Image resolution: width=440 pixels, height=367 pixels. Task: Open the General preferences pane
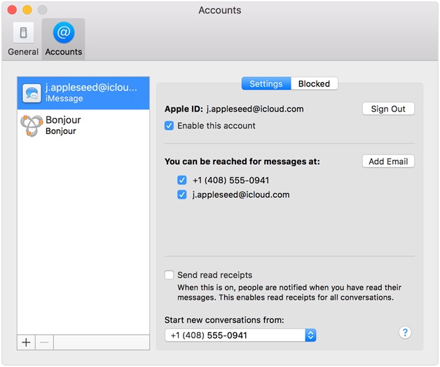click(x=23, y=39)
